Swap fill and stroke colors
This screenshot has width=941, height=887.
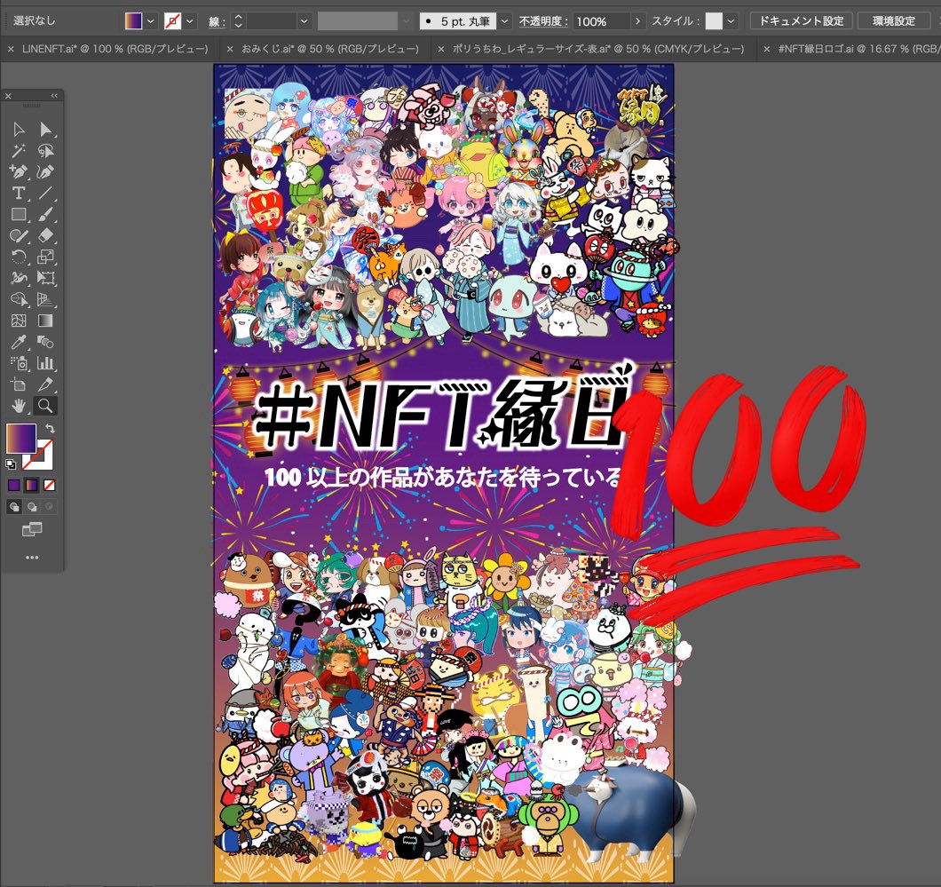pos(51,429)
